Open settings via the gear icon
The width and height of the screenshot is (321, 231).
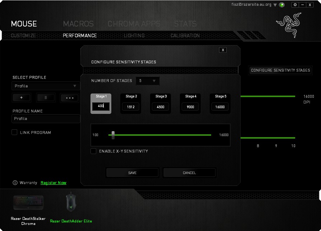pos(295,5)
